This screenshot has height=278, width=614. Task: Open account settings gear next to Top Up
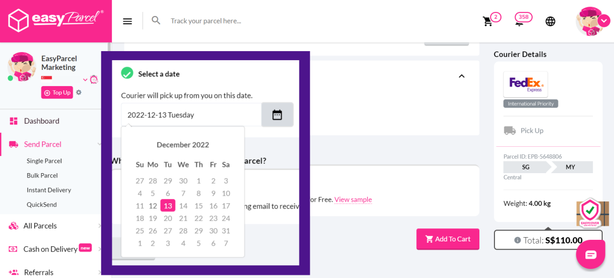[x=79, y=92]
